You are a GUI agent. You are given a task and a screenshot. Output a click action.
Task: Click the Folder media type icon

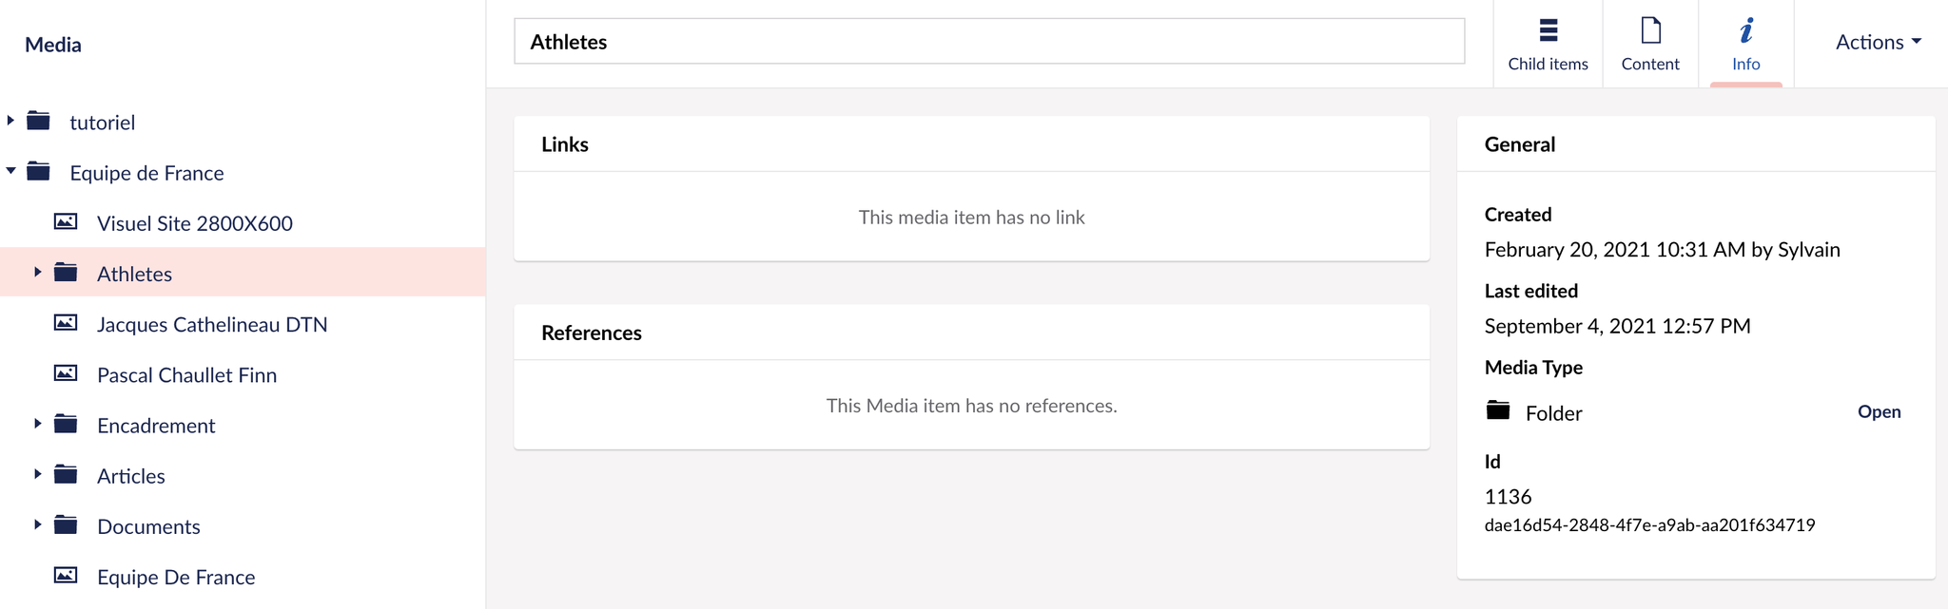[1498, 410]
